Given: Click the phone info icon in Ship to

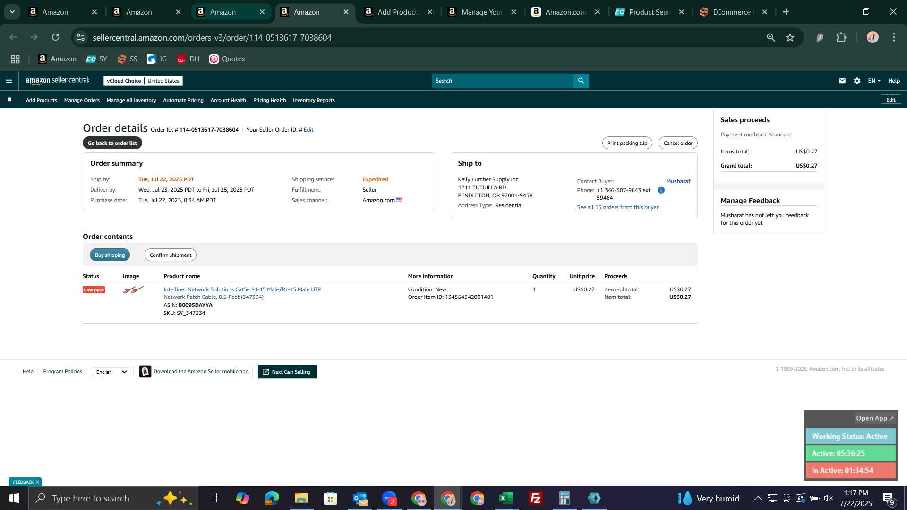Looking at the screenshot, I should pos(661,190).
